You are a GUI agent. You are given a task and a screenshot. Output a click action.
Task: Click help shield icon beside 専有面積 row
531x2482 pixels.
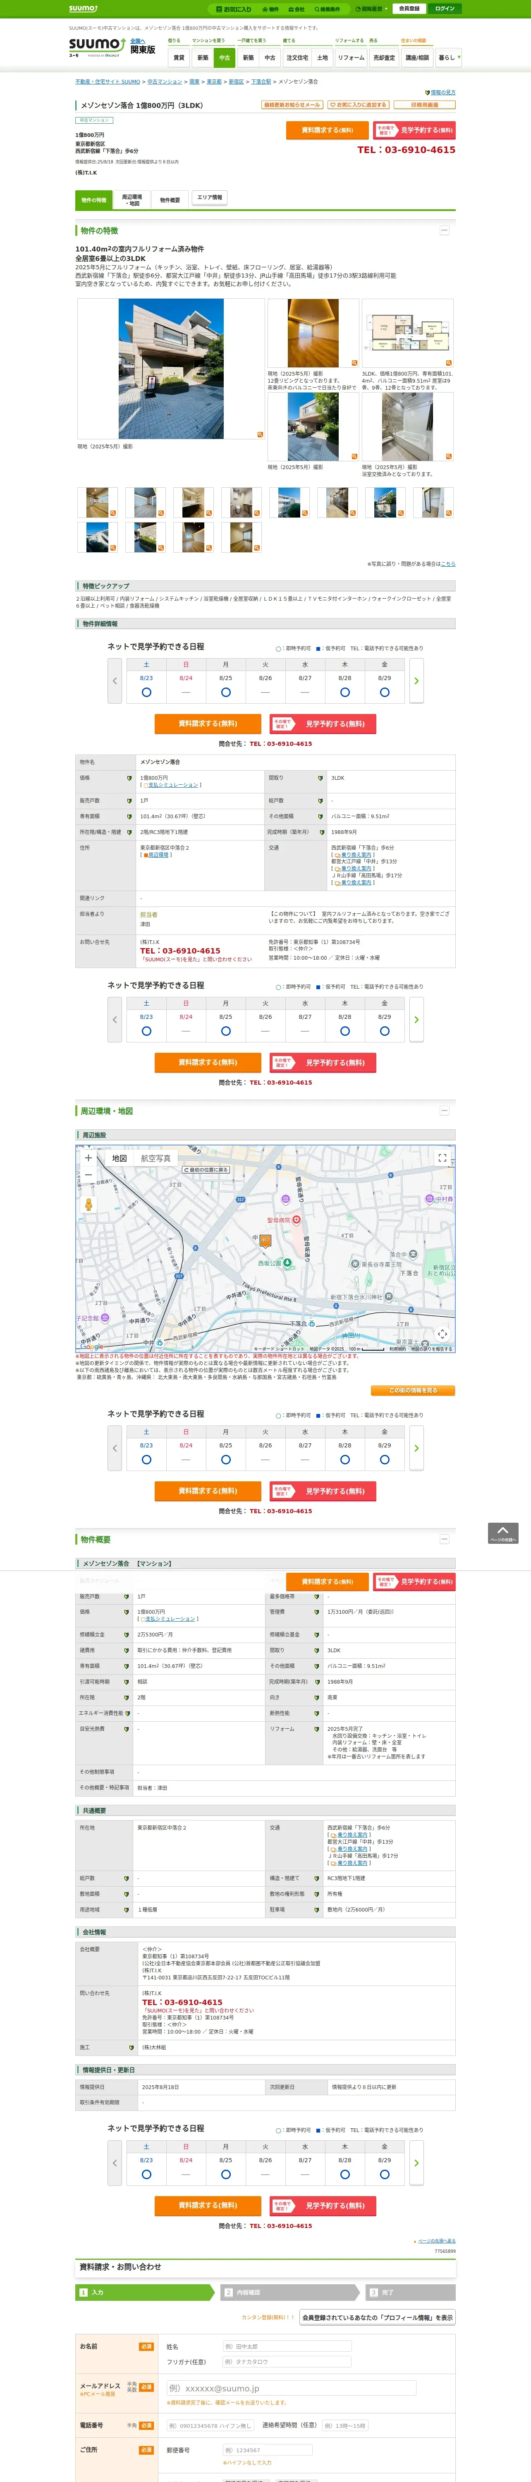pyautogui.click(x=129, y=816)
